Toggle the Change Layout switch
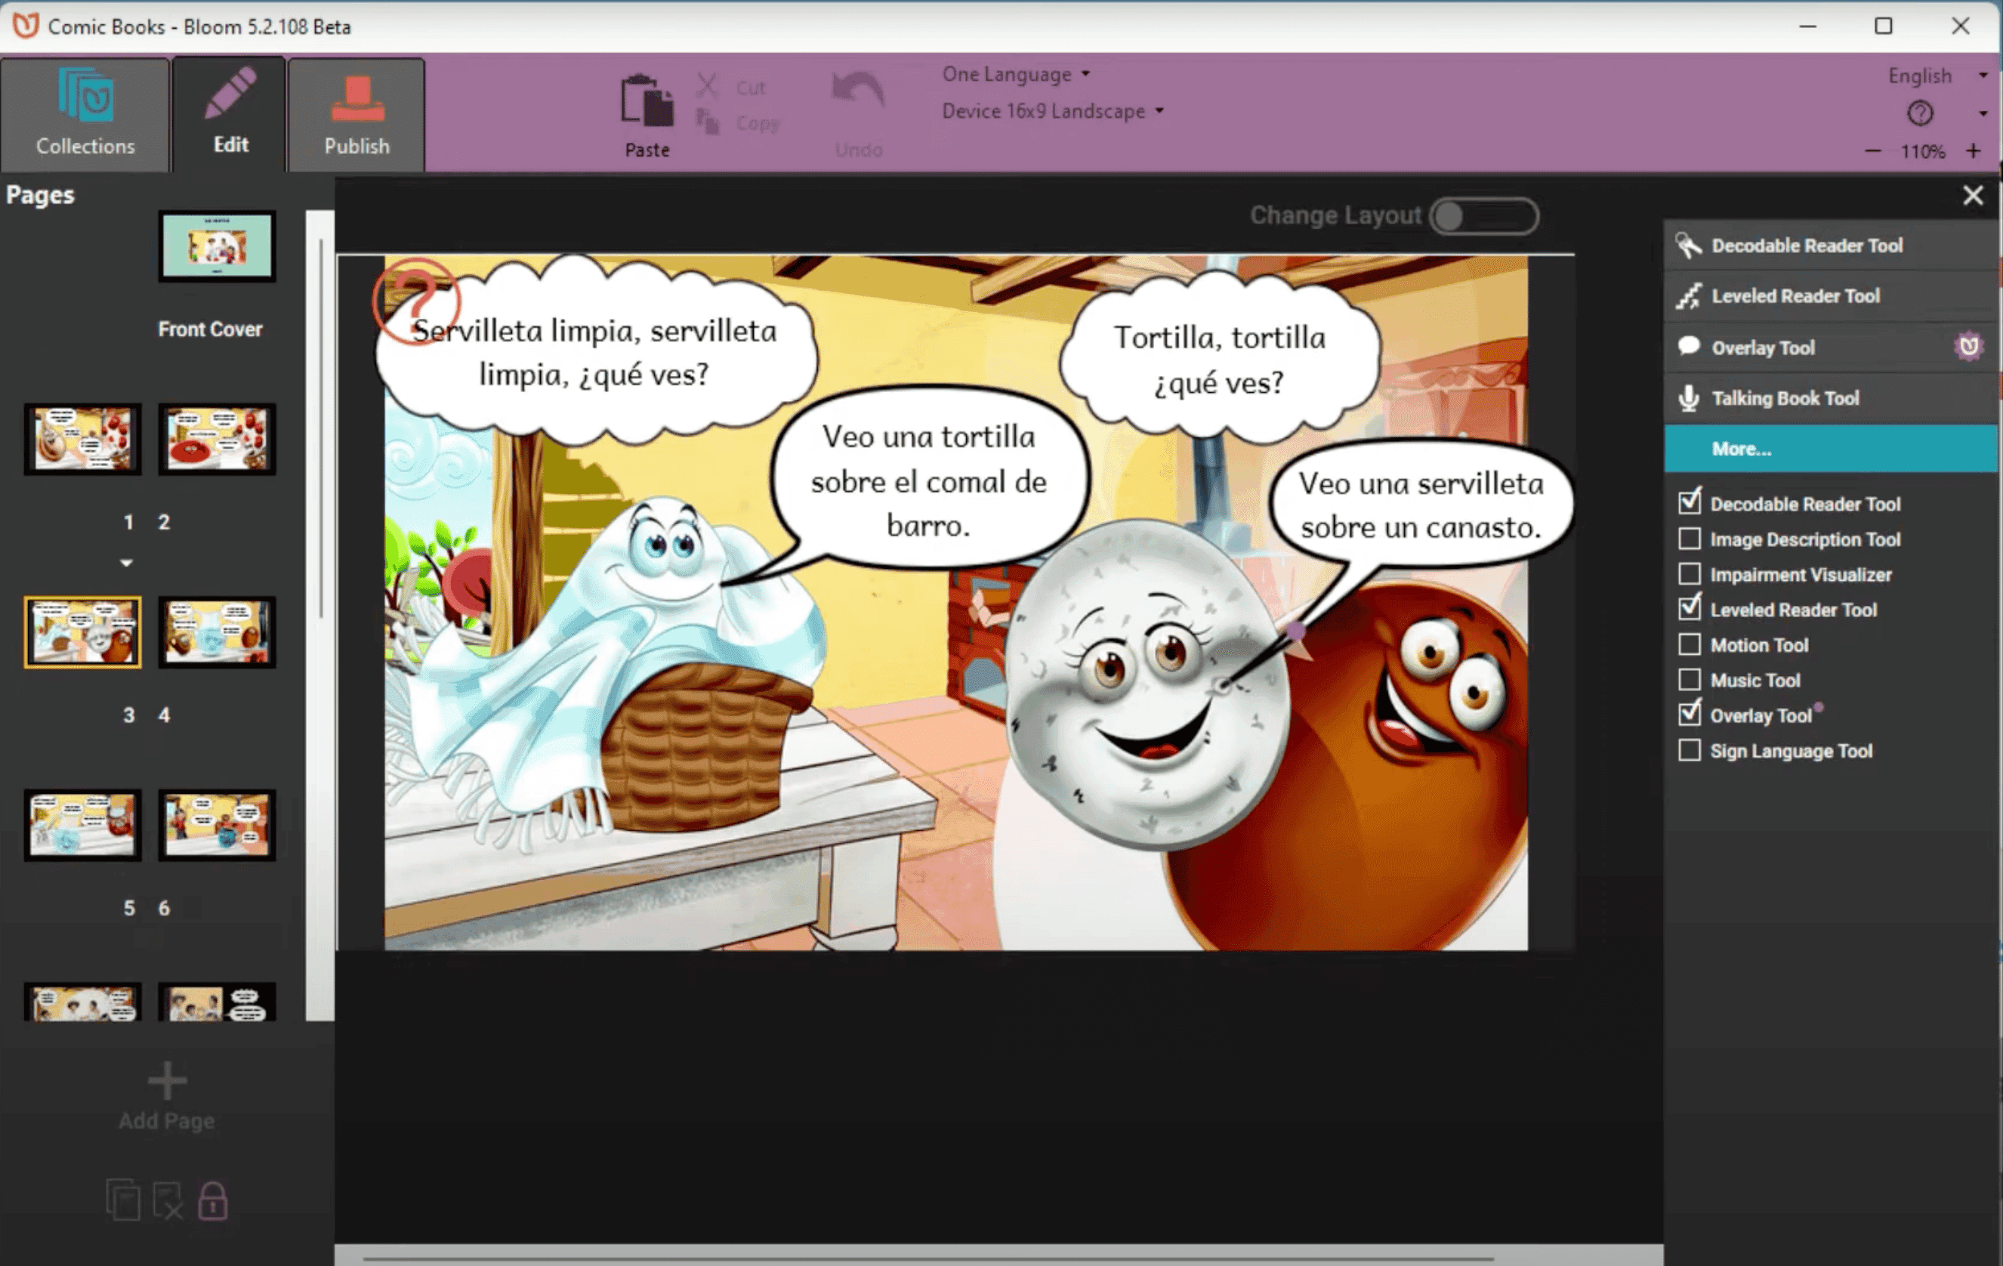Screen dimensions: 2003x1266 tap(1484, 216)
